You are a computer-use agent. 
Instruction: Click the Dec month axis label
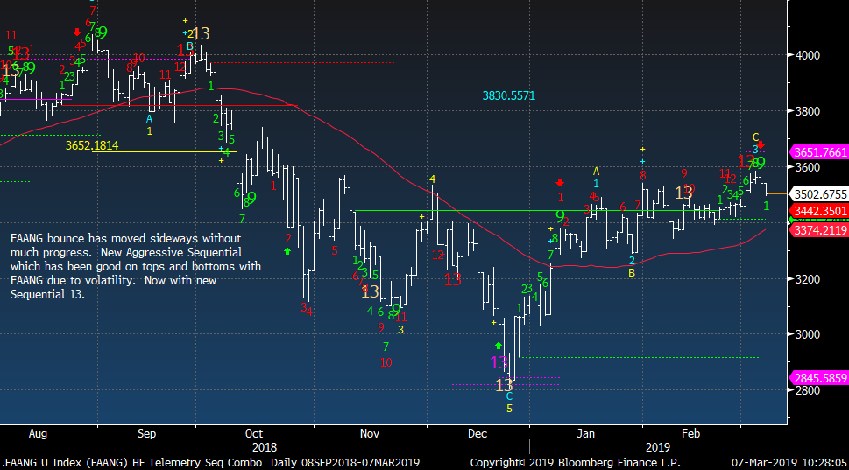point(477,434)
